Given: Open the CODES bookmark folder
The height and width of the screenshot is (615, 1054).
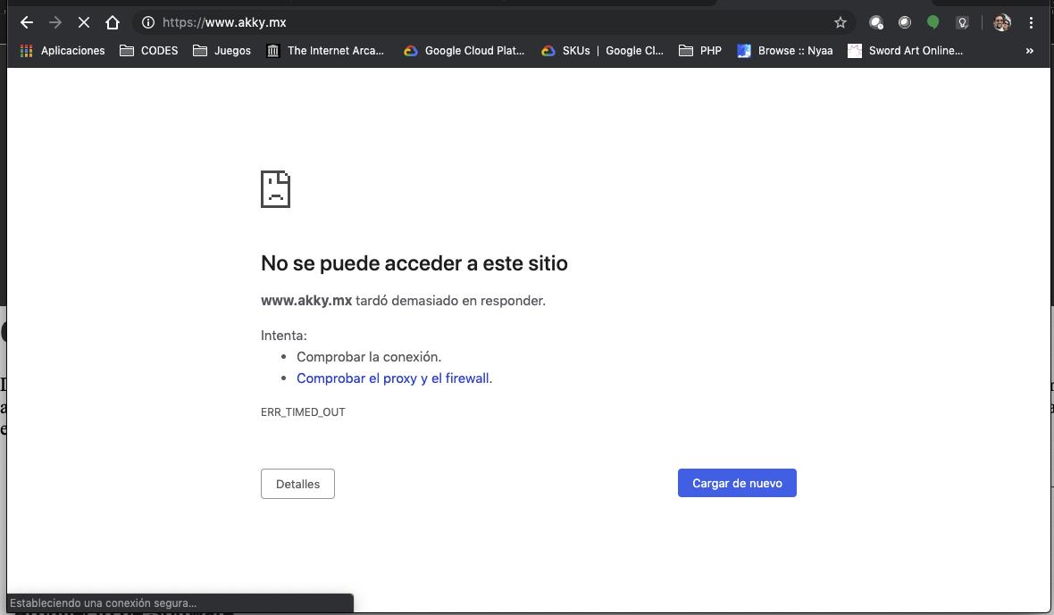Looking at the screenshot, I should point(148,50).
